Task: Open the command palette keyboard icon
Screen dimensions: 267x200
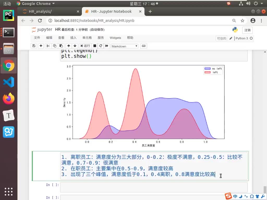Action: click(144, 46)
